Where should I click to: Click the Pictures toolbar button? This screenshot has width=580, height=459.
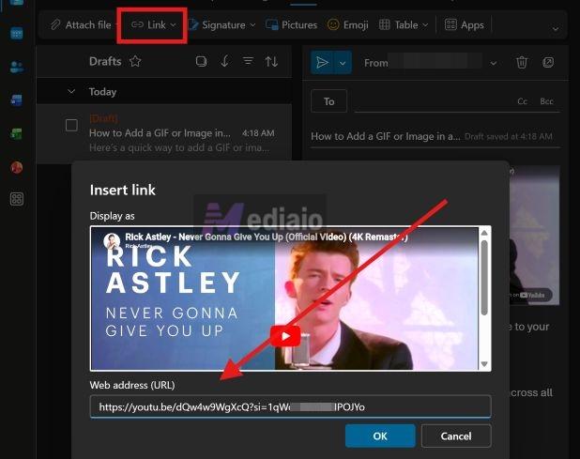pos(292,24)
